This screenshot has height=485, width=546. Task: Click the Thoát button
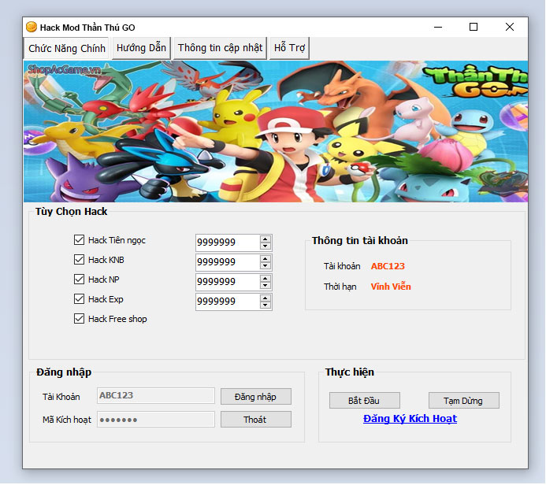256,420
